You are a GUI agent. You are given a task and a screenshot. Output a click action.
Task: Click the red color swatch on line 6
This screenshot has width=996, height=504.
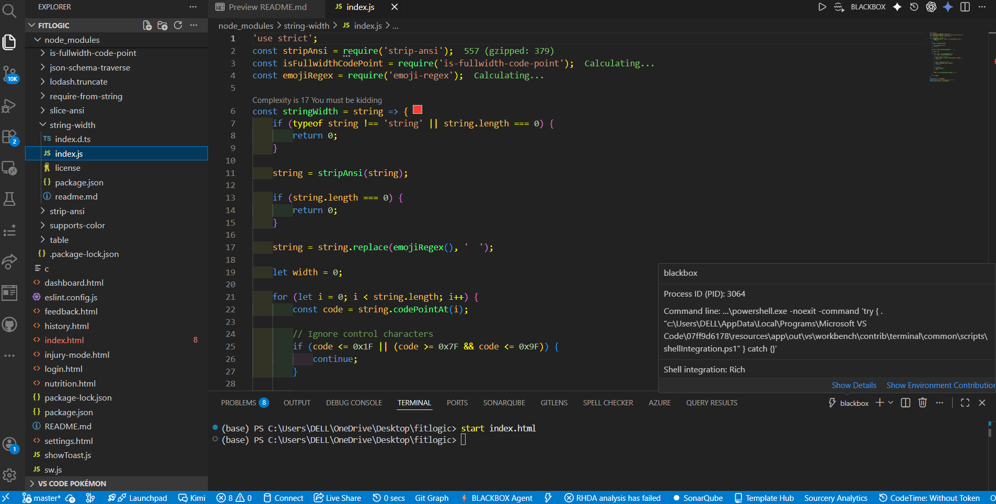pos(418,110)
